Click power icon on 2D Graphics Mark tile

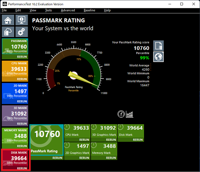click(x=67, y=145)
